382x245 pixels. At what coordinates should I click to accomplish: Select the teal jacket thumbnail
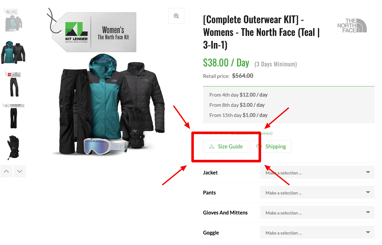tap(13, 52)
